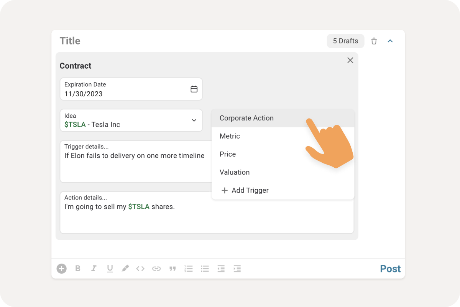460x307 pixels.
Task: Decrease the indent level
Action: (221, 269)
